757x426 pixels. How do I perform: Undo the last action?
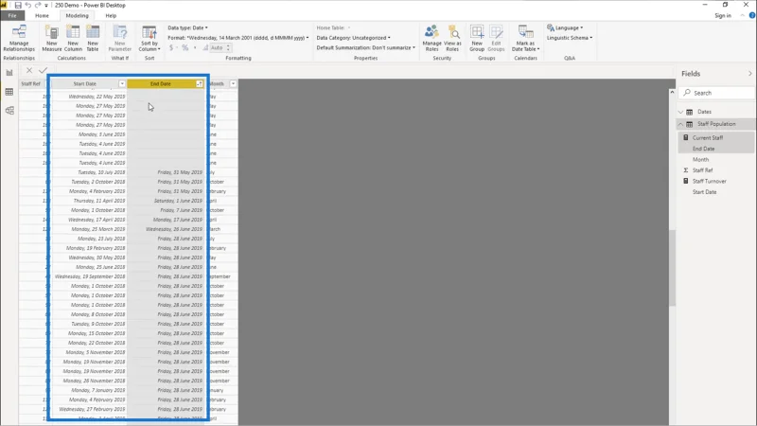[x=28, y=5]
